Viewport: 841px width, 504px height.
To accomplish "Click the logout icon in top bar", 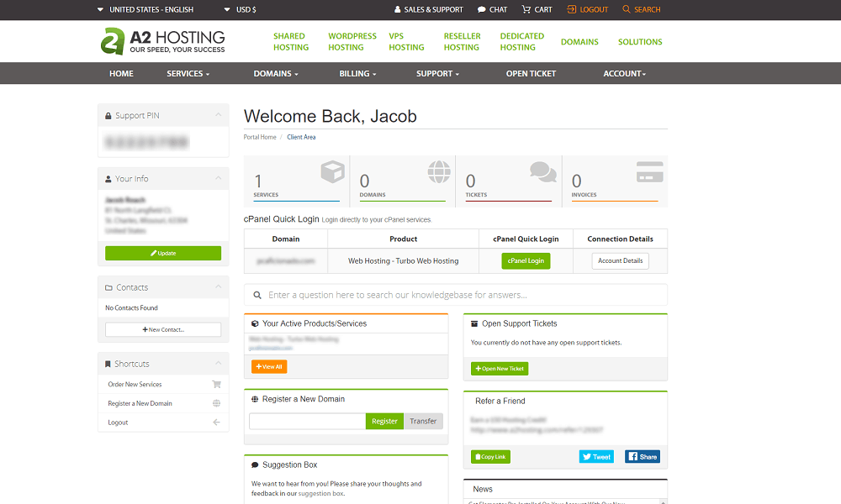I will pos(572,9).
